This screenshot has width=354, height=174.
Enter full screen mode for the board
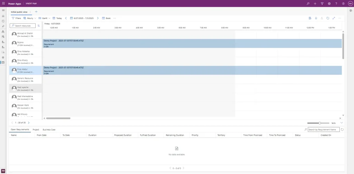point(334,18)
